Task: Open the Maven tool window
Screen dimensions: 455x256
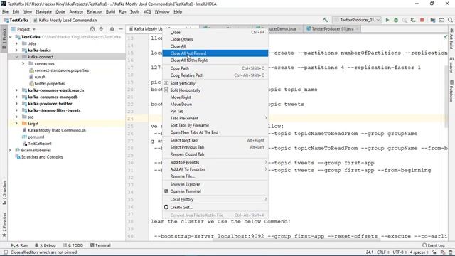Action: coord(451,65)
